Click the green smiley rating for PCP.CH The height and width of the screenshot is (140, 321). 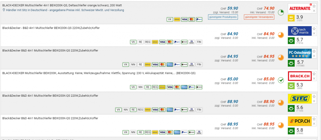click(291, 130)
